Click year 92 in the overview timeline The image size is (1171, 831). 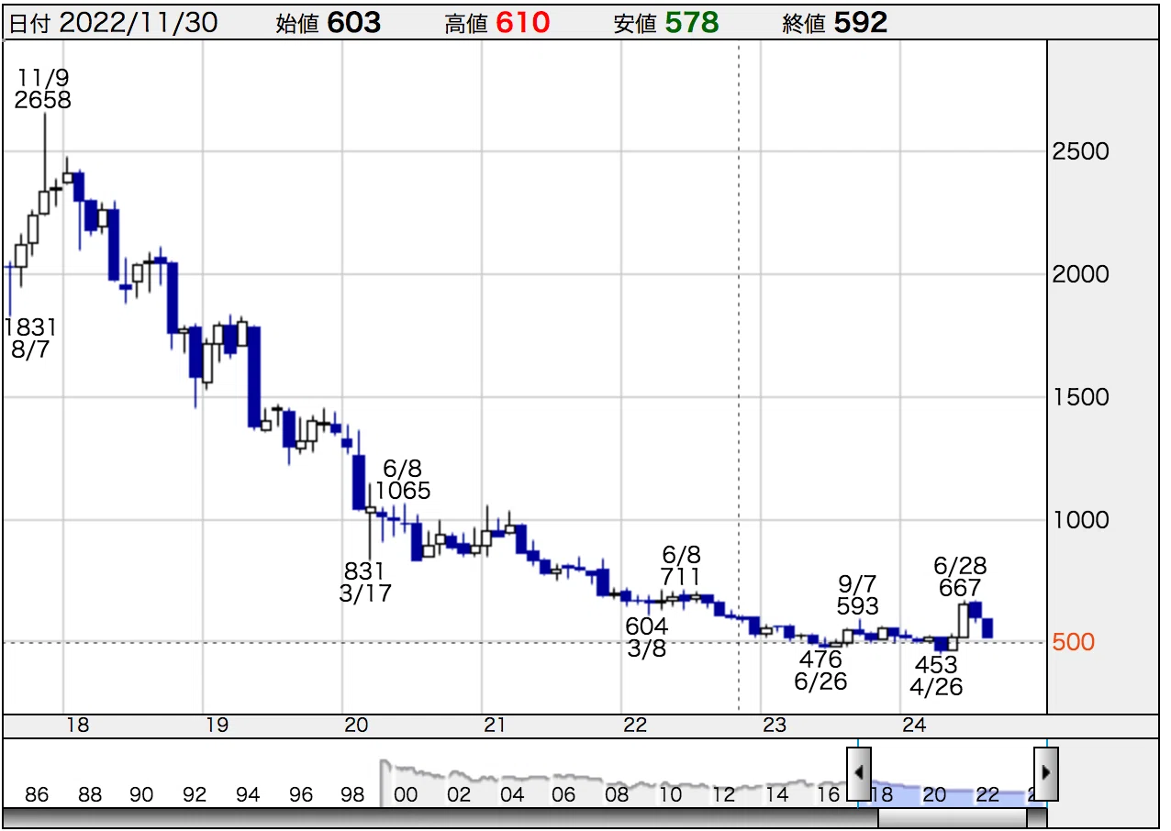click(195, 794)
